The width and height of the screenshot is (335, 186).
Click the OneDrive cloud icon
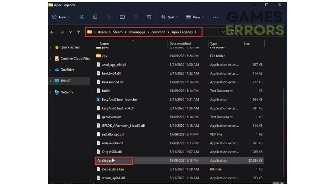point(57,70)
